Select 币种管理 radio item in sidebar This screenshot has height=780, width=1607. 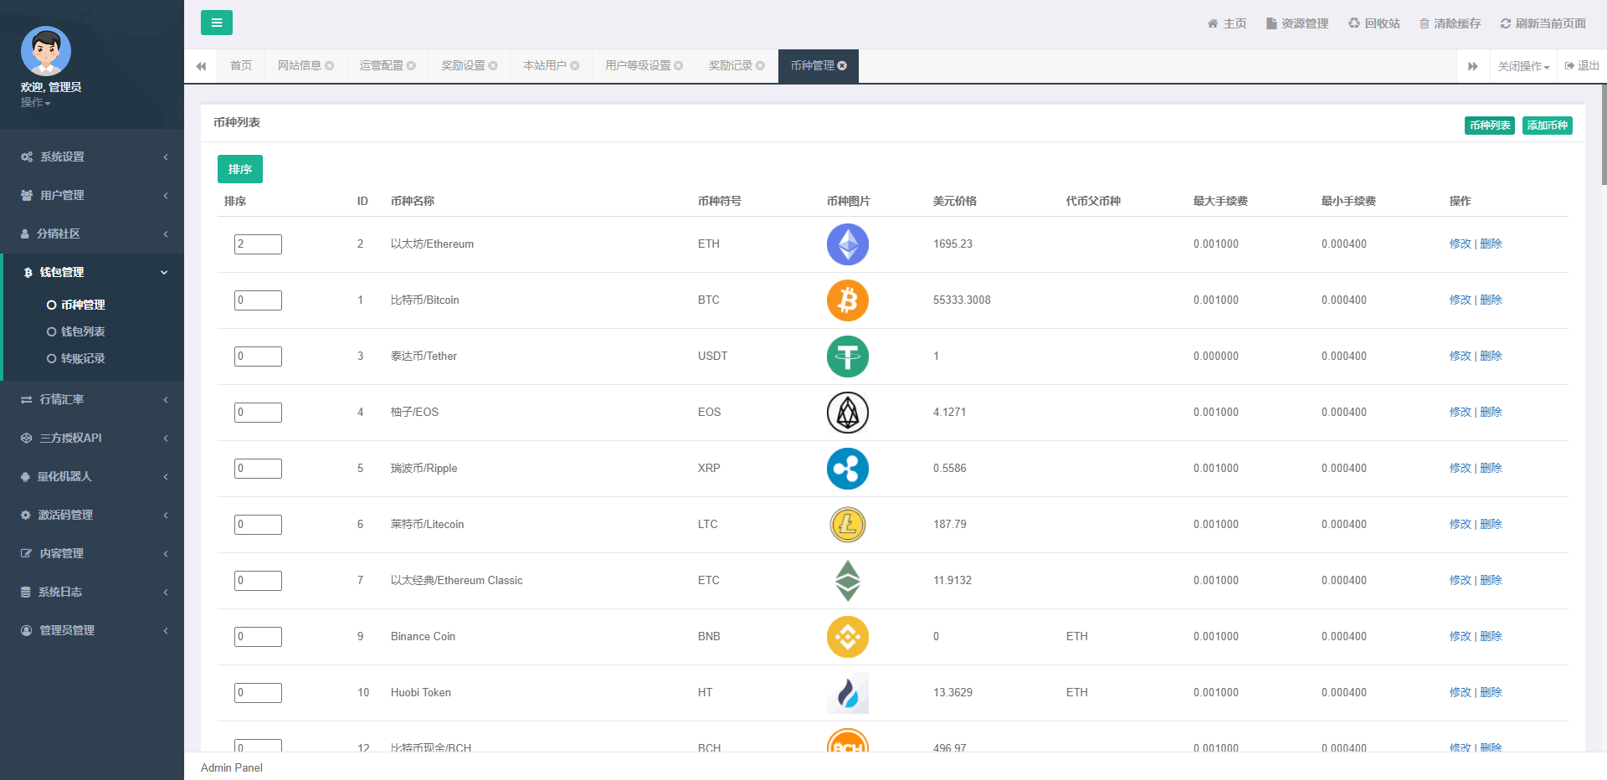(52, 305)
